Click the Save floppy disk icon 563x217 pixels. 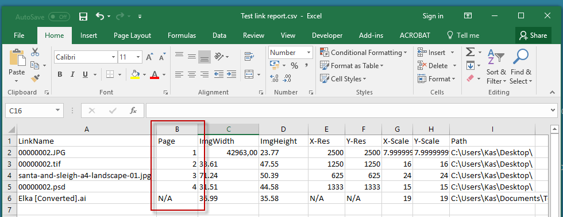coord(83,16)
